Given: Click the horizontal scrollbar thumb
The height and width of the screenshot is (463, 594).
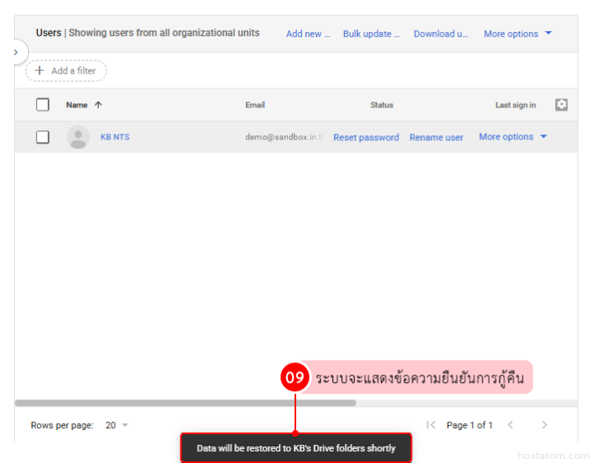Looking at the screenshot, I should (x=186, y=403).
